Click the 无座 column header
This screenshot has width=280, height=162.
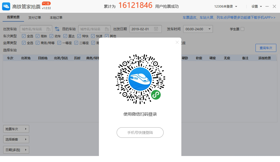click(x=227, y=58)
